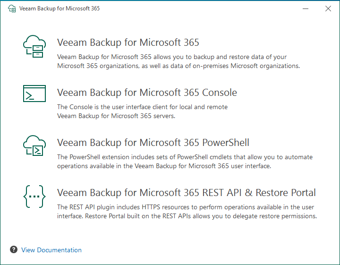Click the REST API plugin description text

pos(187,212)
